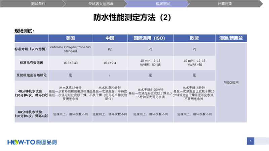269x151 pixels.
Task: Select the 40分钟抗水试验 row header
Action: tap(32, 93)
